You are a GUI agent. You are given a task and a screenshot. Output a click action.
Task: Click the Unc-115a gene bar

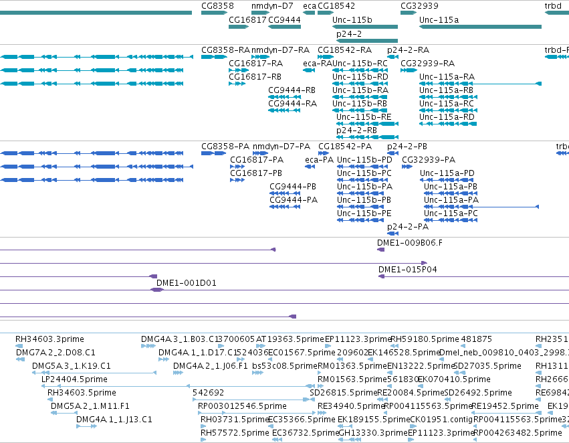pyautogui.click(x=480, y=27)
